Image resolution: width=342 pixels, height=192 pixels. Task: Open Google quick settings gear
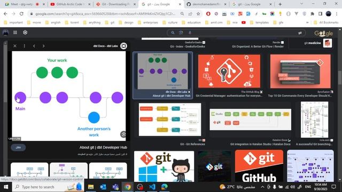pyautogui.click(x=25, y=33)
